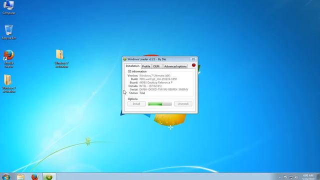Viewport: 320px width, 180px height.
Task: Click the 440BX Desktop Reference board value
Action: point(155,82)
